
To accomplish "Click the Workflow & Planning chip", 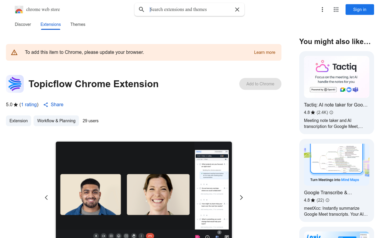I will pos(56,121).
